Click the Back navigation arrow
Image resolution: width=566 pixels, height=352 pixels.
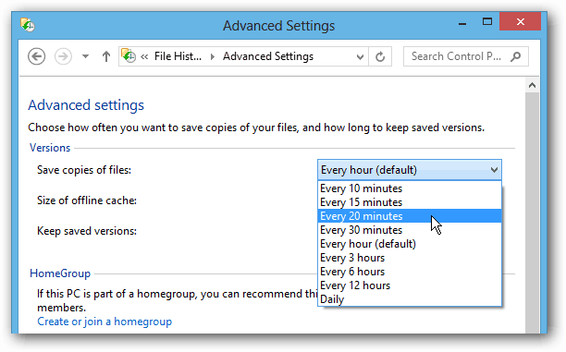36,56
